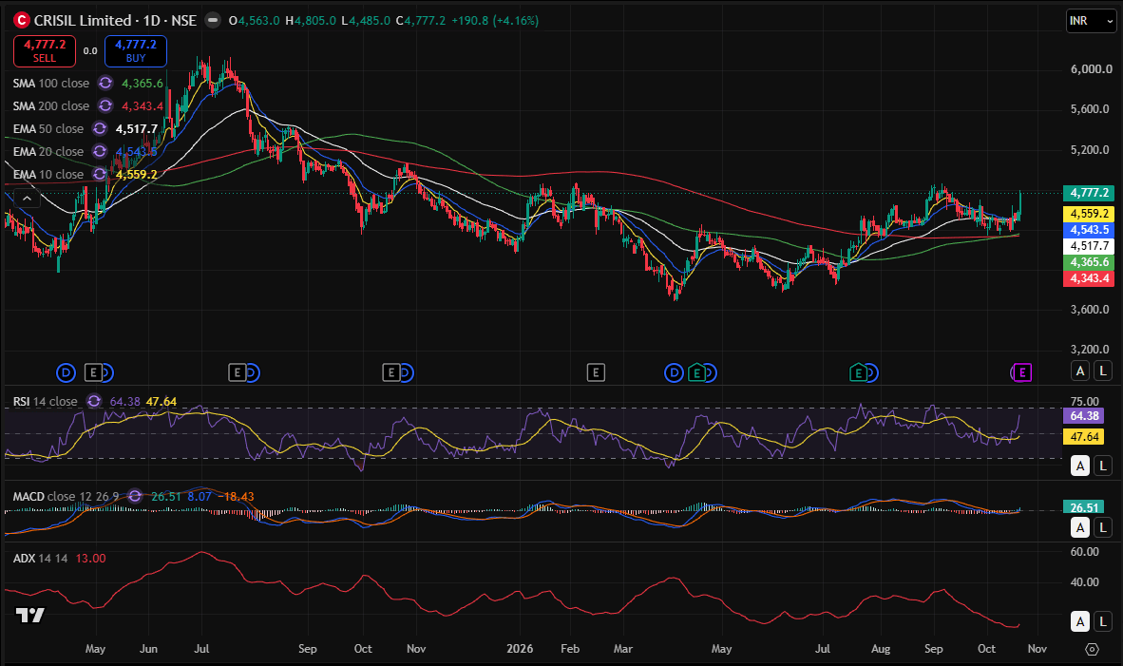Screen dimensions: 1123x666
Task: Click the 3,600.0 price scale label
Action: point(1090,310)
